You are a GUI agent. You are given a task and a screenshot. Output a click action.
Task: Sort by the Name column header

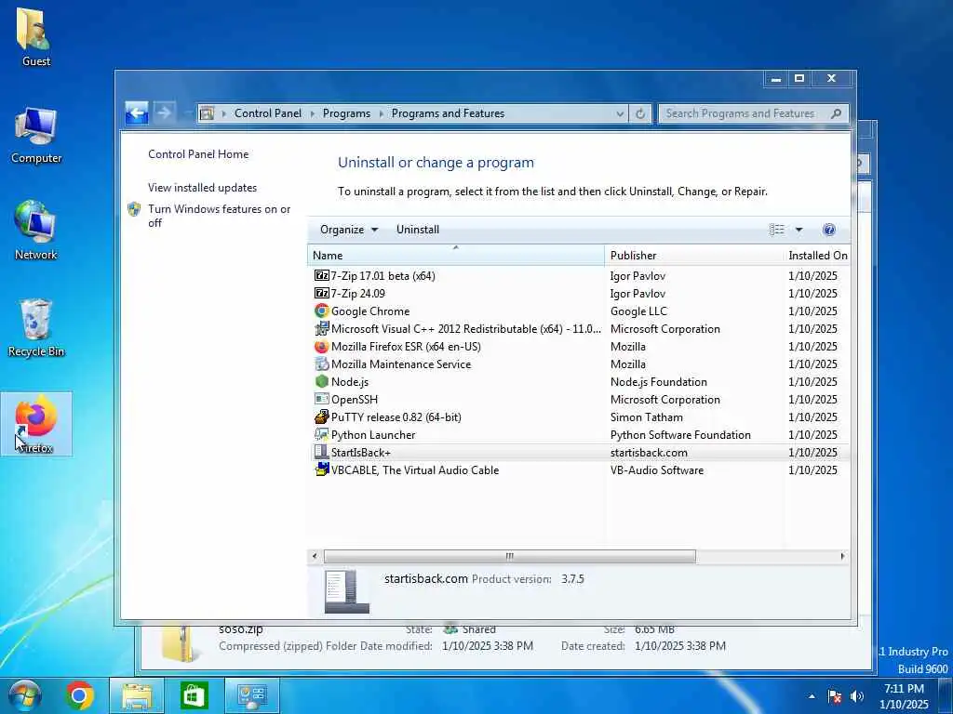tap(456, 255)
